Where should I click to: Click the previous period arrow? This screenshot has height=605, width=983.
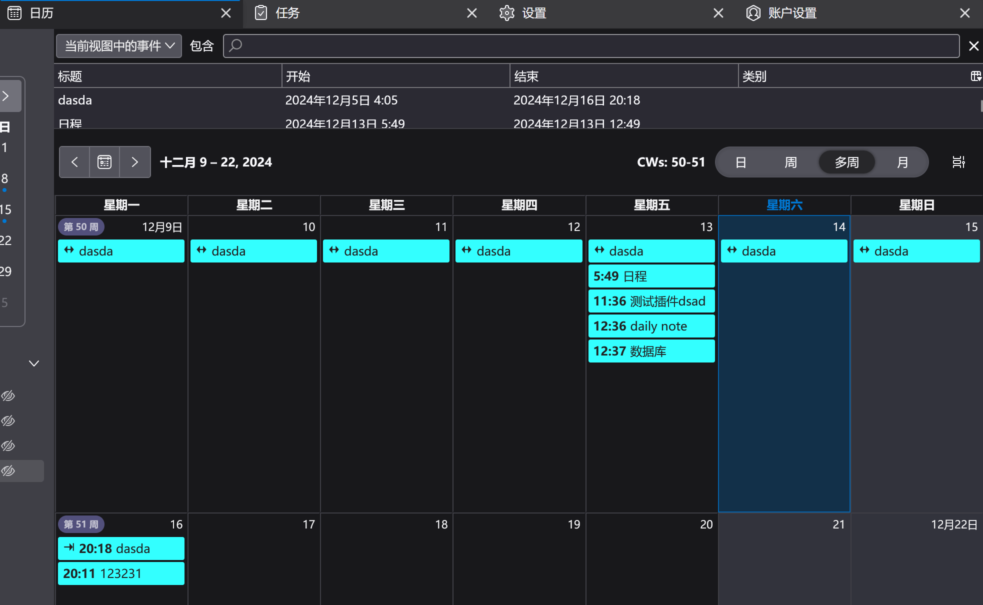pos(74,162)
